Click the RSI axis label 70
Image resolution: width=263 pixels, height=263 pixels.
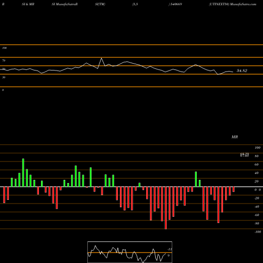pyautogui.click(x=4, y=60)
